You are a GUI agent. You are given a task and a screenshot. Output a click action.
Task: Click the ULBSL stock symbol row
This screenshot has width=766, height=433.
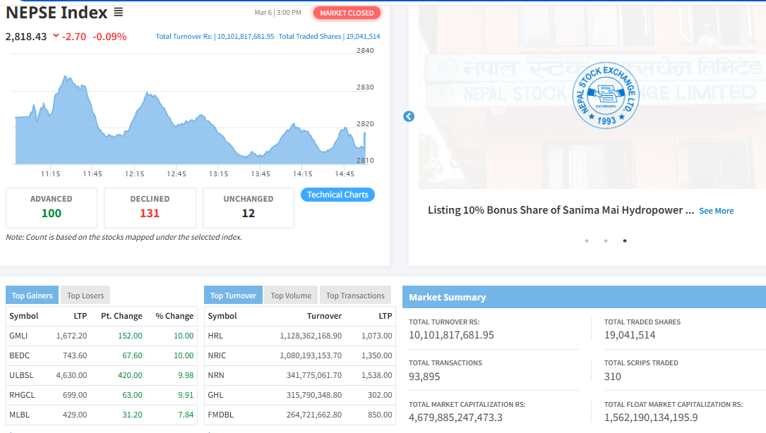pyautogui.click(x=22, y=375)
